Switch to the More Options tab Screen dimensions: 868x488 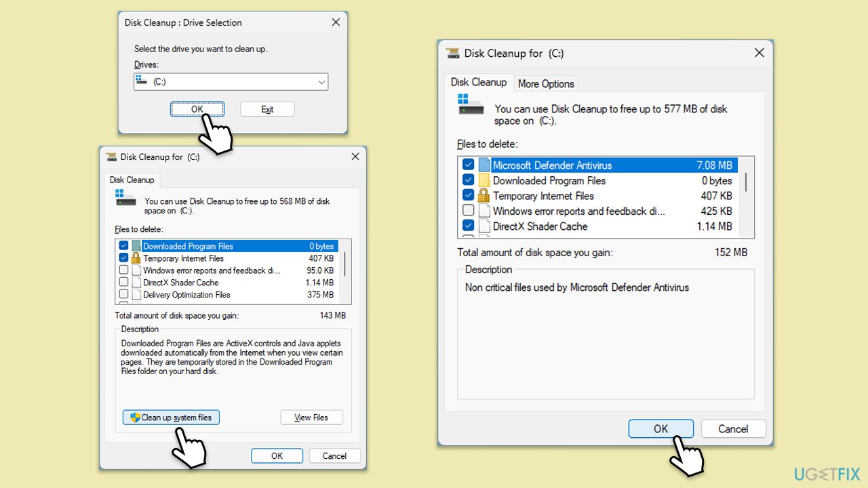(x=546, y=83)
